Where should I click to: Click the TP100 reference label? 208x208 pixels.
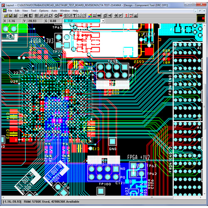pos(105,184)
